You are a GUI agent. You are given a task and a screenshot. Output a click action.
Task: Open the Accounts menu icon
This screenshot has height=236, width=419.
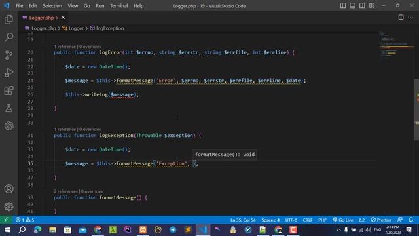[x=9, y=189]
